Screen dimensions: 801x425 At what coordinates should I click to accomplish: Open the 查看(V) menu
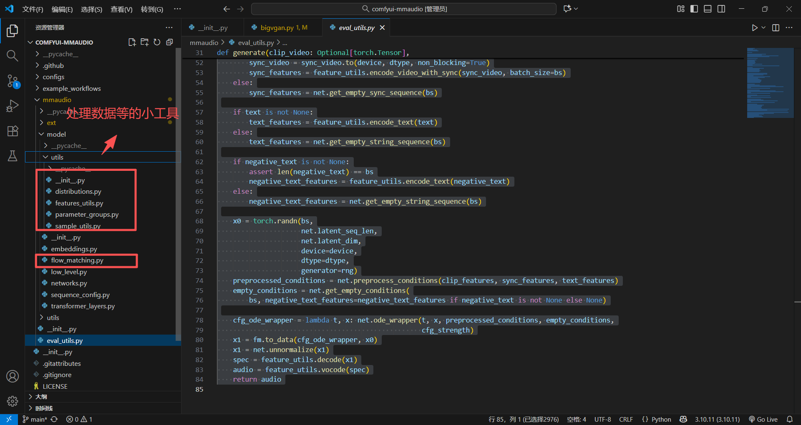(121, 9)
